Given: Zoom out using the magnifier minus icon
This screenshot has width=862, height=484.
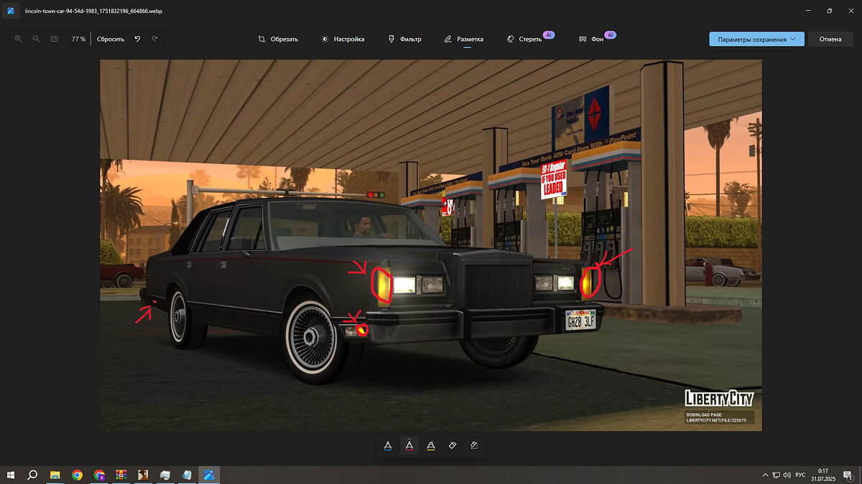Looking at the screenshot, I should (36, 39).
